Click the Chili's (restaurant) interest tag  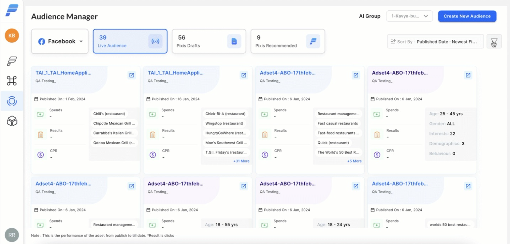point(109,114)
